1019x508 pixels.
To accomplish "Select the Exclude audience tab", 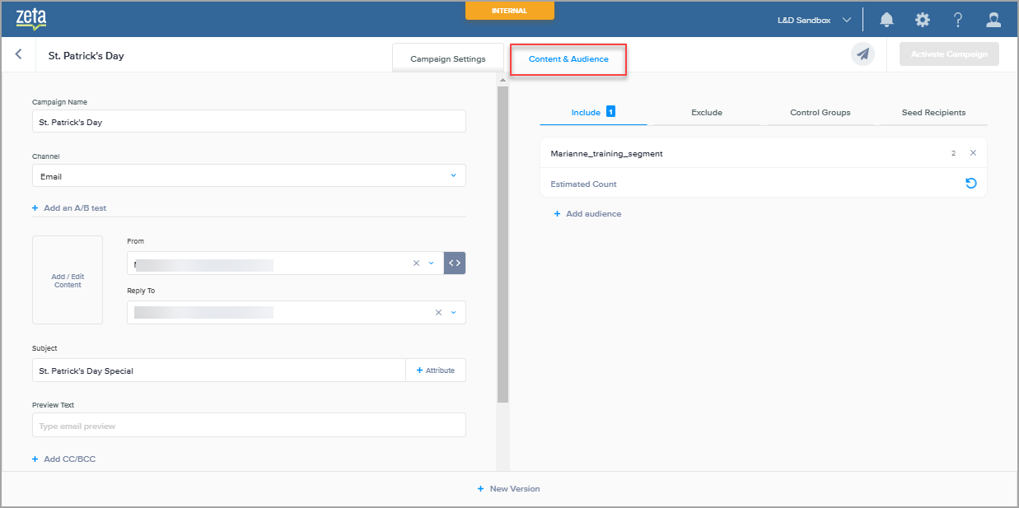I will [x=706, y=113].
